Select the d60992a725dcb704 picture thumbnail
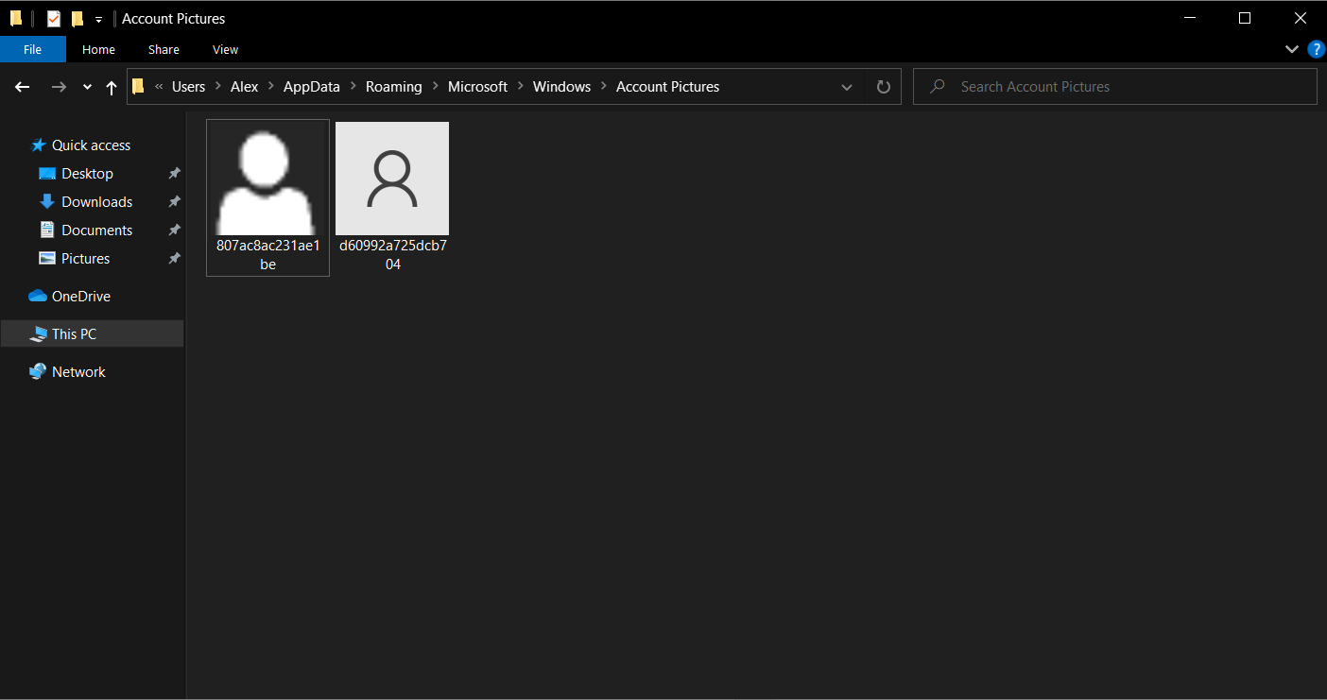Viewport: 1327px width, 700px height. tap(392, 179)
